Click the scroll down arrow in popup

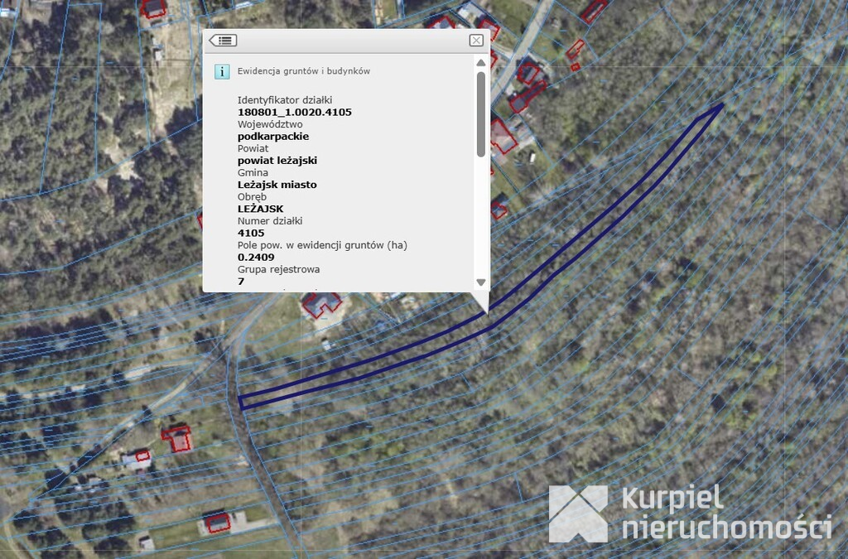pos(481,282)
